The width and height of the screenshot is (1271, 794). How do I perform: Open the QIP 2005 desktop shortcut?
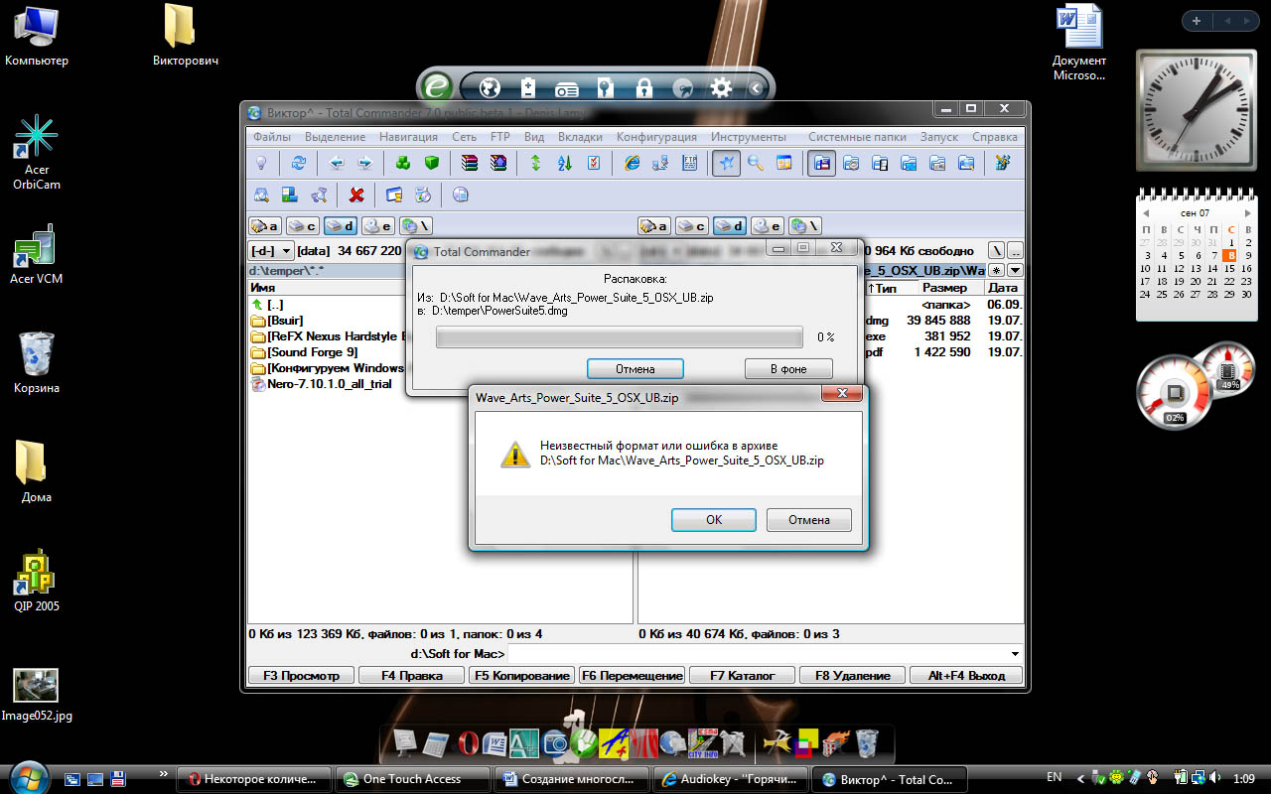pyautogui.click(x=37, y=580)
